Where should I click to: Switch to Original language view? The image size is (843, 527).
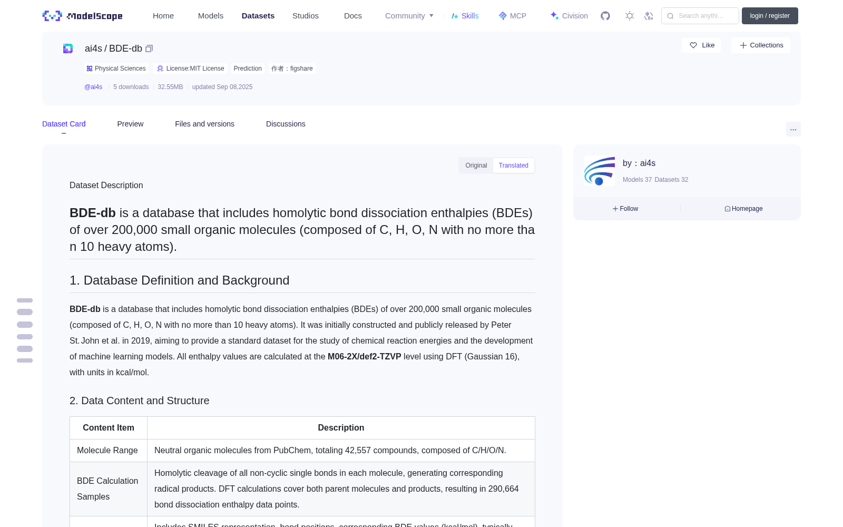(476, 165)
